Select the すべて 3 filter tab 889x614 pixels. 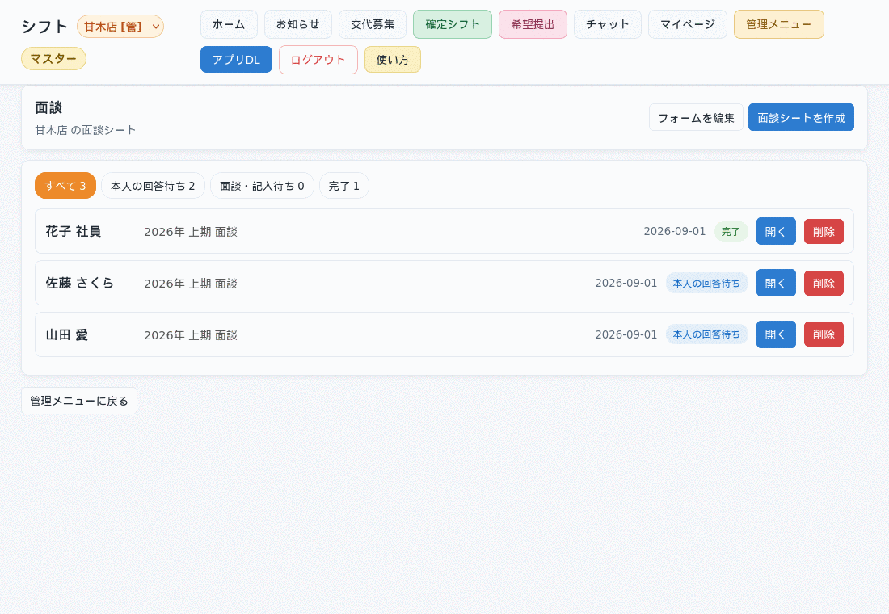click(65, 185)
